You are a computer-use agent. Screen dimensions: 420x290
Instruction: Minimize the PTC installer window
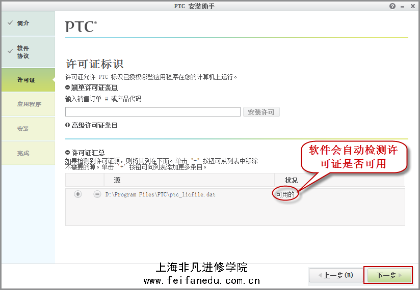click(402, 7)
